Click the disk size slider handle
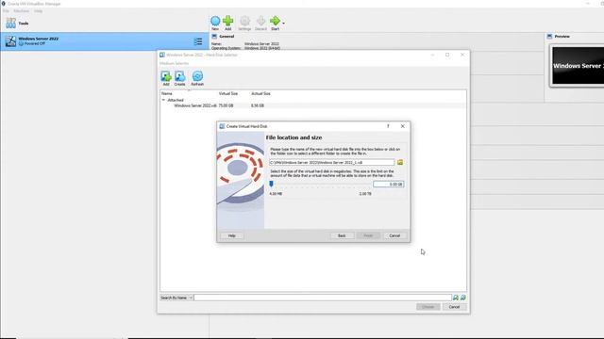 click(271, 185)
